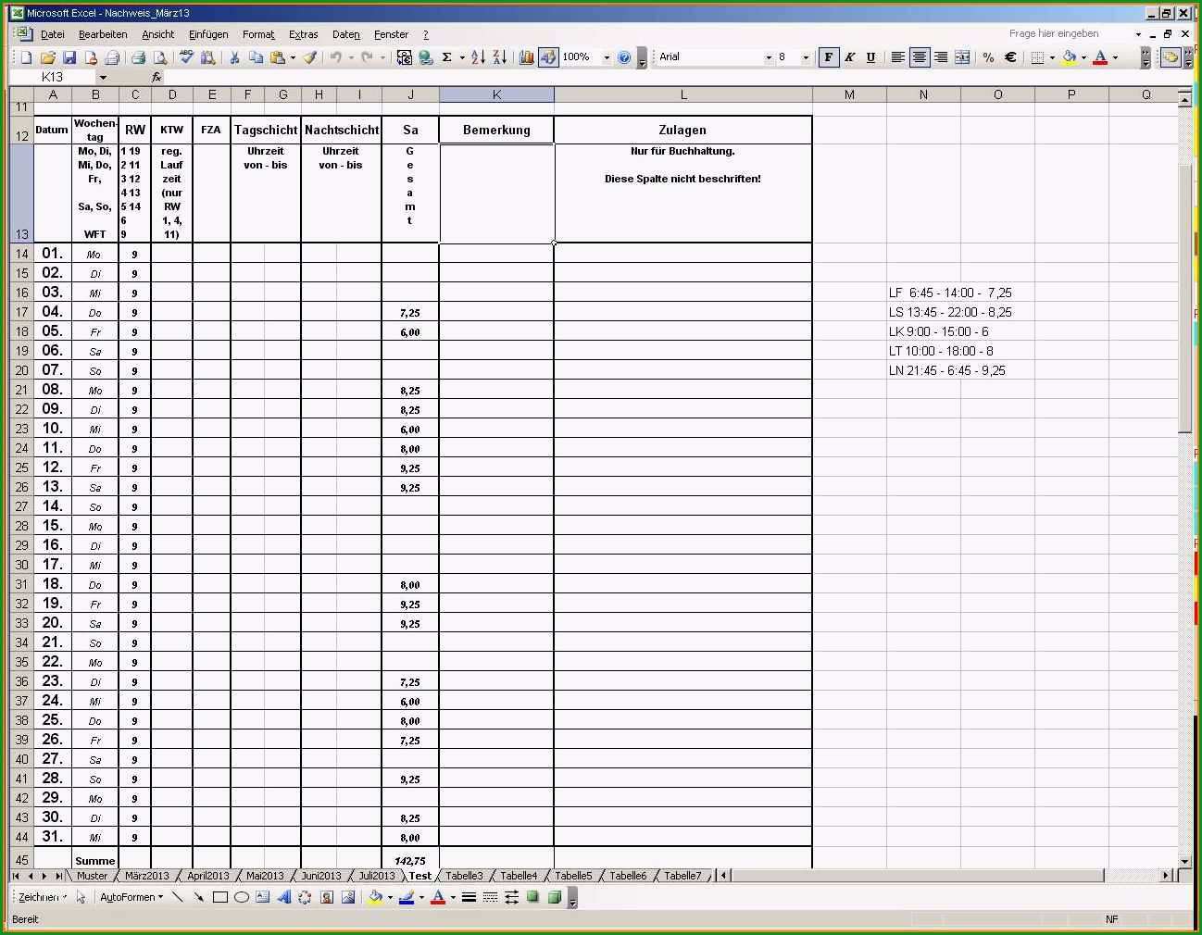
Task: Click the AutoFormen button
Action: click(x=131, y=897)
